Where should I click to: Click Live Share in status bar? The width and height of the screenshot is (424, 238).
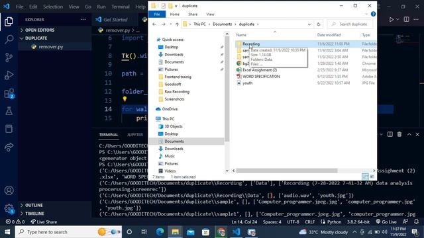click(44, 222)
